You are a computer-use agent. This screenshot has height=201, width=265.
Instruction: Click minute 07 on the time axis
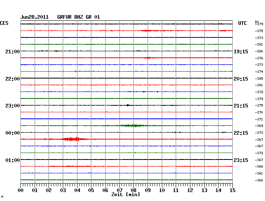pyautogui.click(x=119, y=190)
